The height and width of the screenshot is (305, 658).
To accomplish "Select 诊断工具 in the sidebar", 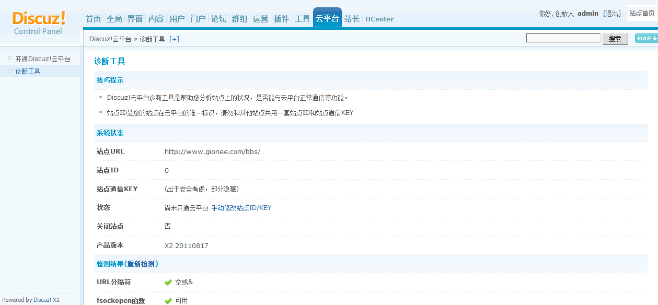I will (x=28, y=71).
